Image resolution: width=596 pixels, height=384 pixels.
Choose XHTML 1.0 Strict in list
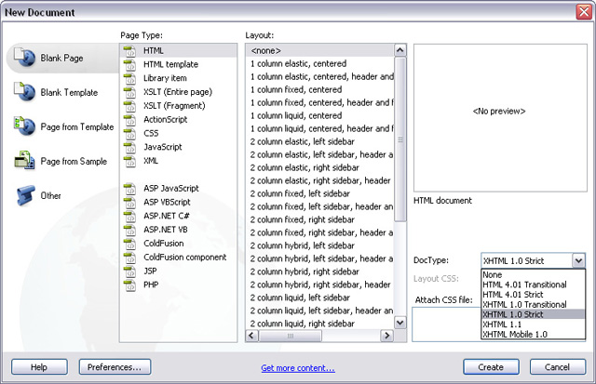tap(534, 314)
